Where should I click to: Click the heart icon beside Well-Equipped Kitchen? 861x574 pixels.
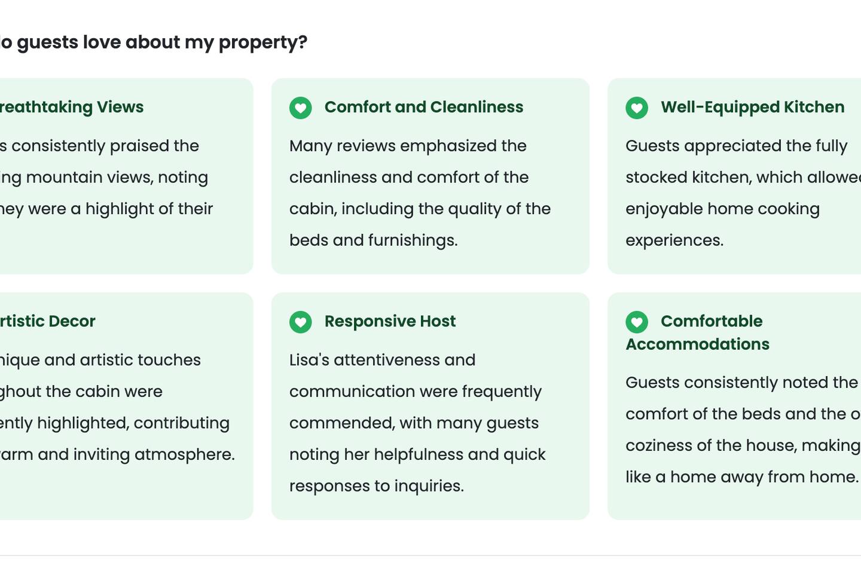pos(637,108)
